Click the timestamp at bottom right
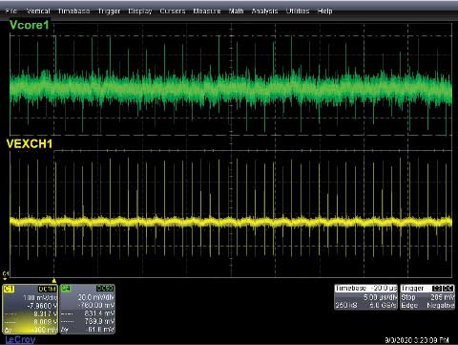Viewport: 458px width, 345px height. pyautogui.click(x=417, y=340)
